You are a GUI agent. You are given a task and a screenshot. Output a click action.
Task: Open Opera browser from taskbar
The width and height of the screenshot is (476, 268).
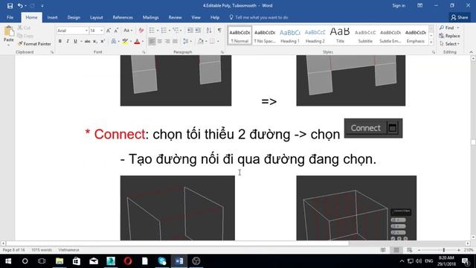pos(128,261)
